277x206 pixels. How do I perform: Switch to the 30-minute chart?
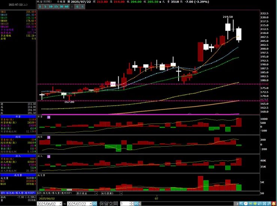pos(61,6)
